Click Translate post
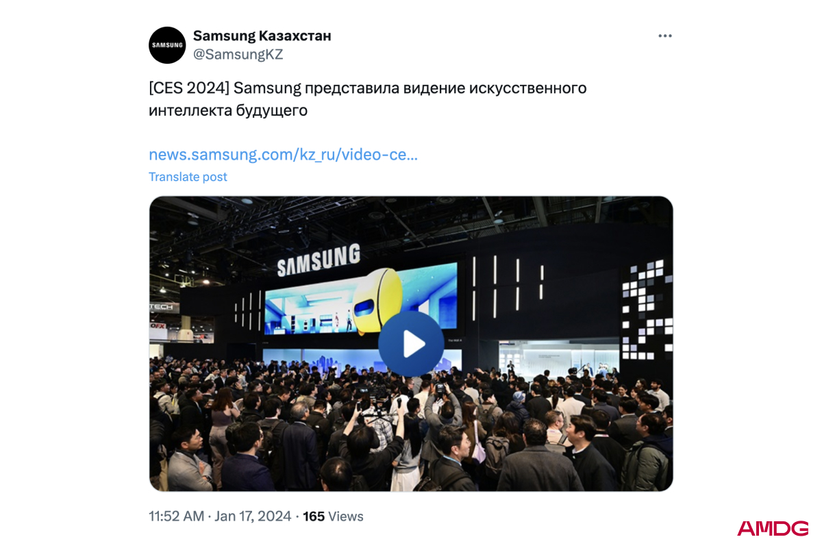822x548 pixels. [x=188, y=177]
